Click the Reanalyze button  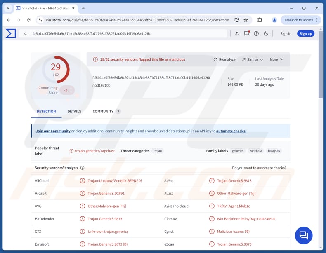point(224,59)
